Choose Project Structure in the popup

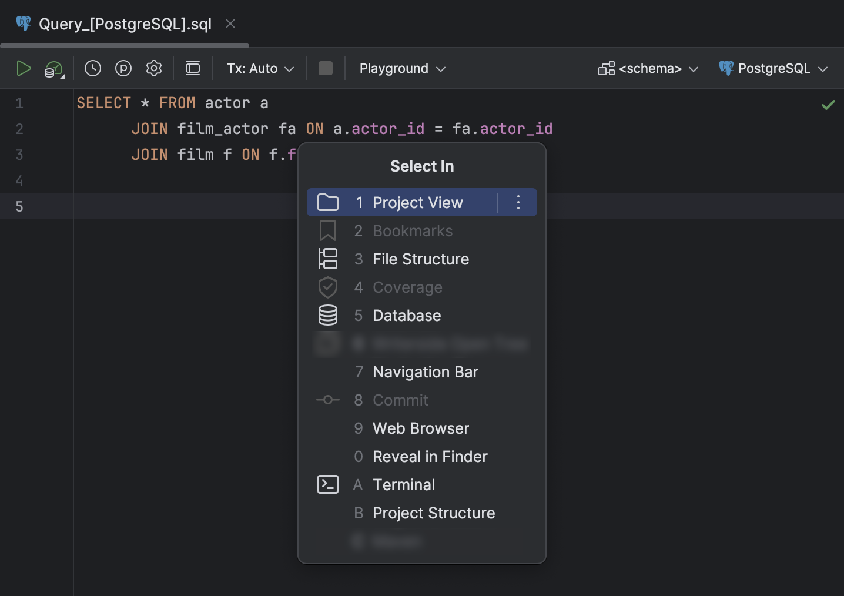tap(434, 513)
